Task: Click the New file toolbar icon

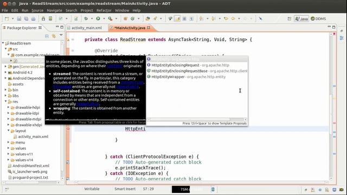Action: tap(7, 19)
